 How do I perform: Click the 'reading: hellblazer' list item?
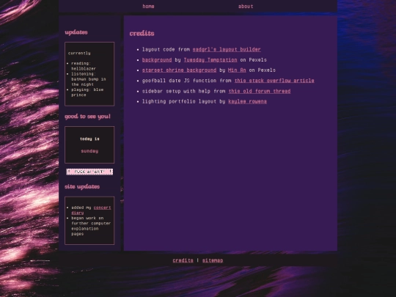(x=84, y=66)
